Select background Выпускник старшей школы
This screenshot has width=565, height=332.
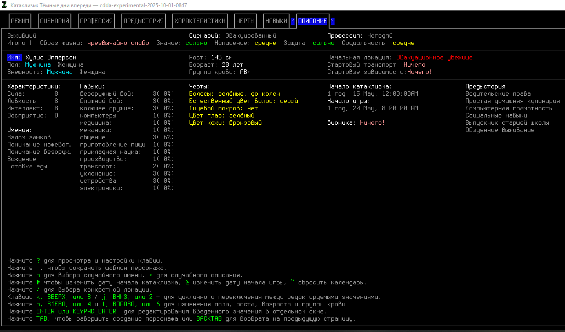(507, 123)
